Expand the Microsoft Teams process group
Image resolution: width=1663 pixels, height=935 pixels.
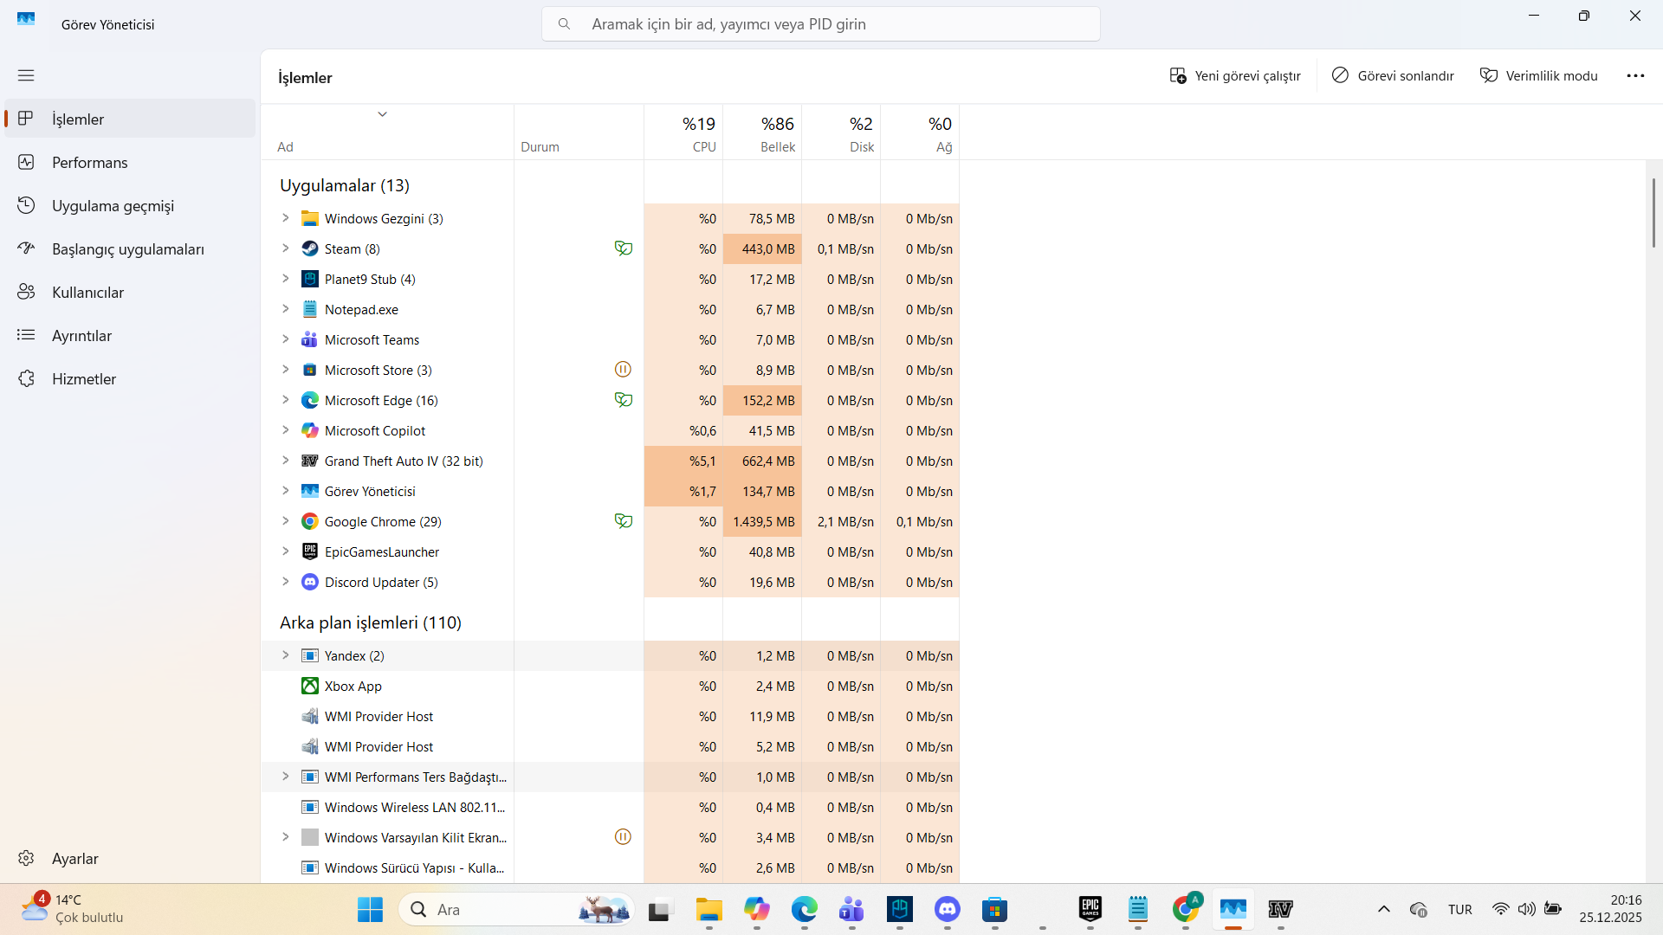click(285, 339)
